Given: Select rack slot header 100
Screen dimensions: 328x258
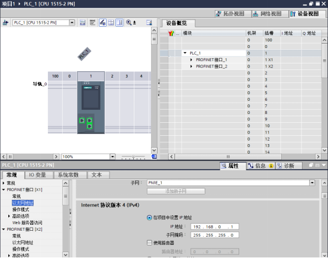Looking at the screenshot, I should click(x=55, y=77).
